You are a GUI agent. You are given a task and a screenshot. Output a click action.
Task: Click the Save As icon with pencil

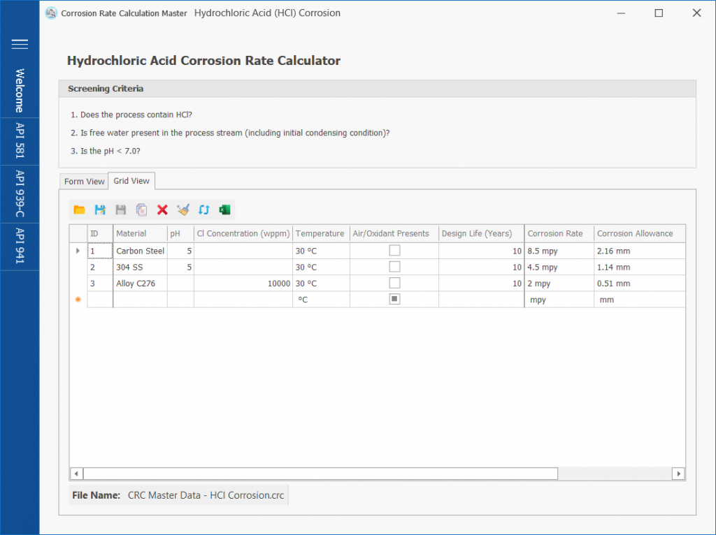point(100,210)
